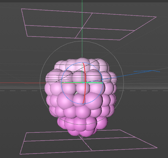
Task: Click the light gap between middle spheres
Action: 76,93
